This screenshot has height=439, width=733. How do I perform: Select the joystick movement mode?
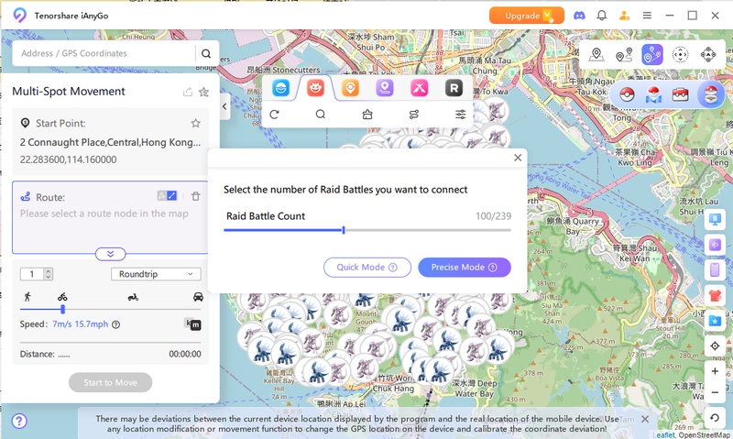click(708, 55)
